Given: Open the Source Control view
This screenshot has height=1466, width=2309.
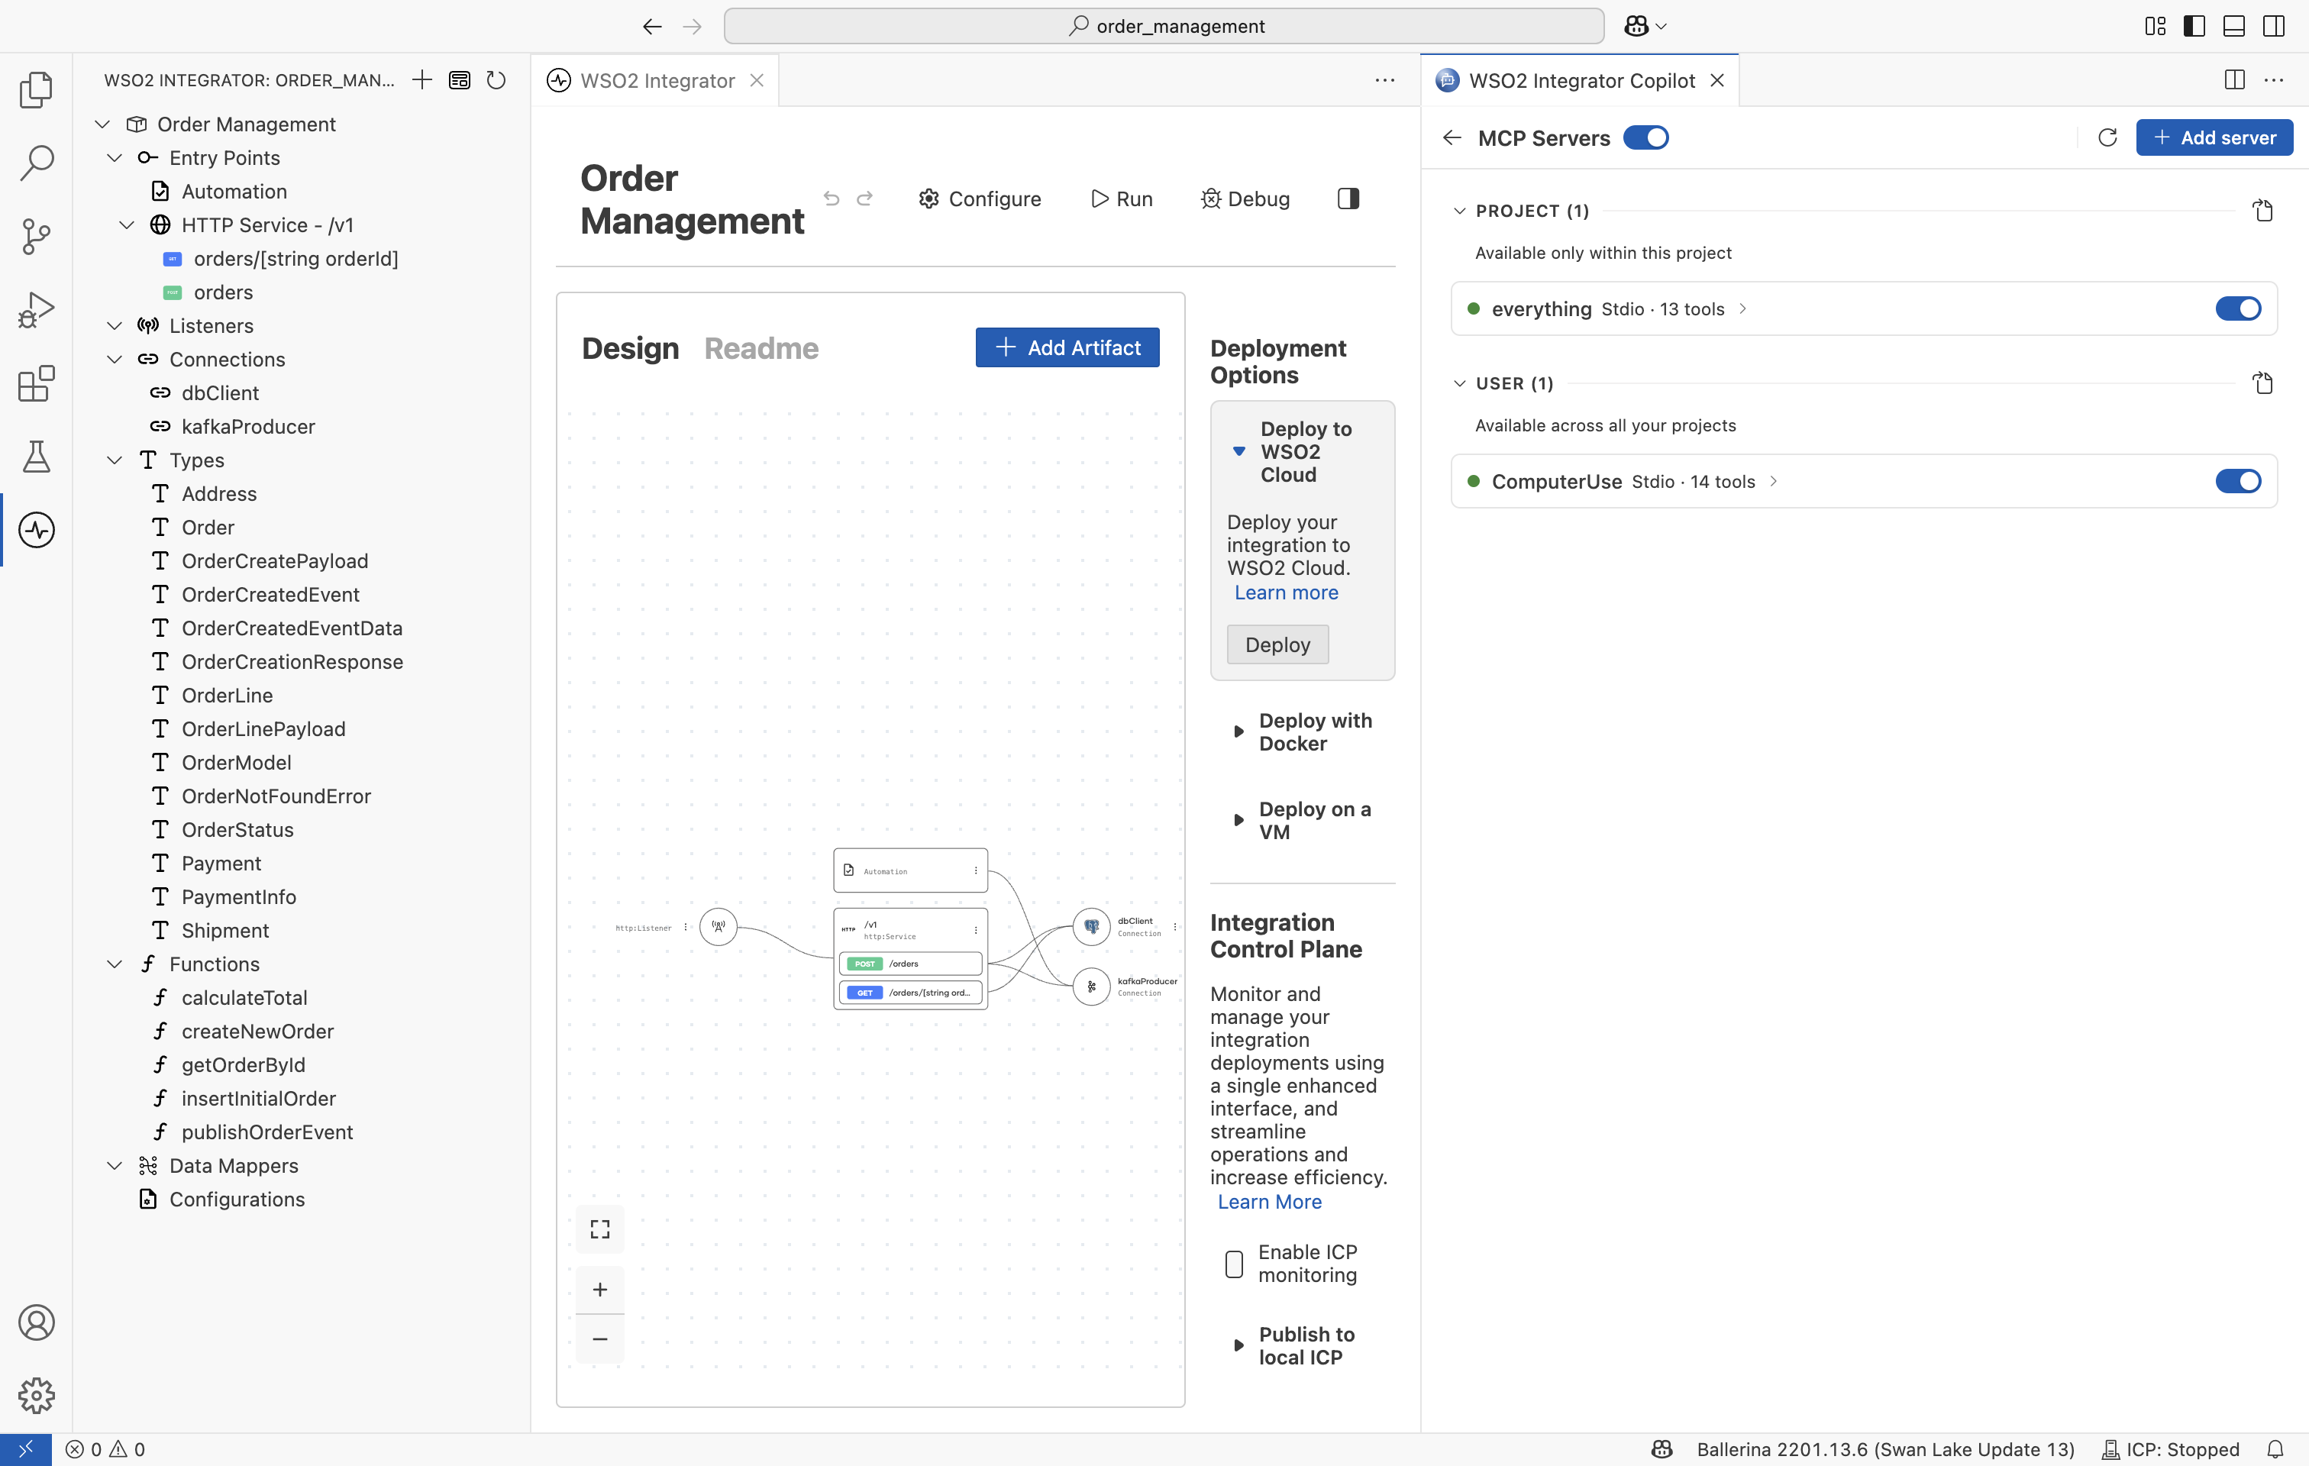Looking at the screenshot, I should [37, 236].
